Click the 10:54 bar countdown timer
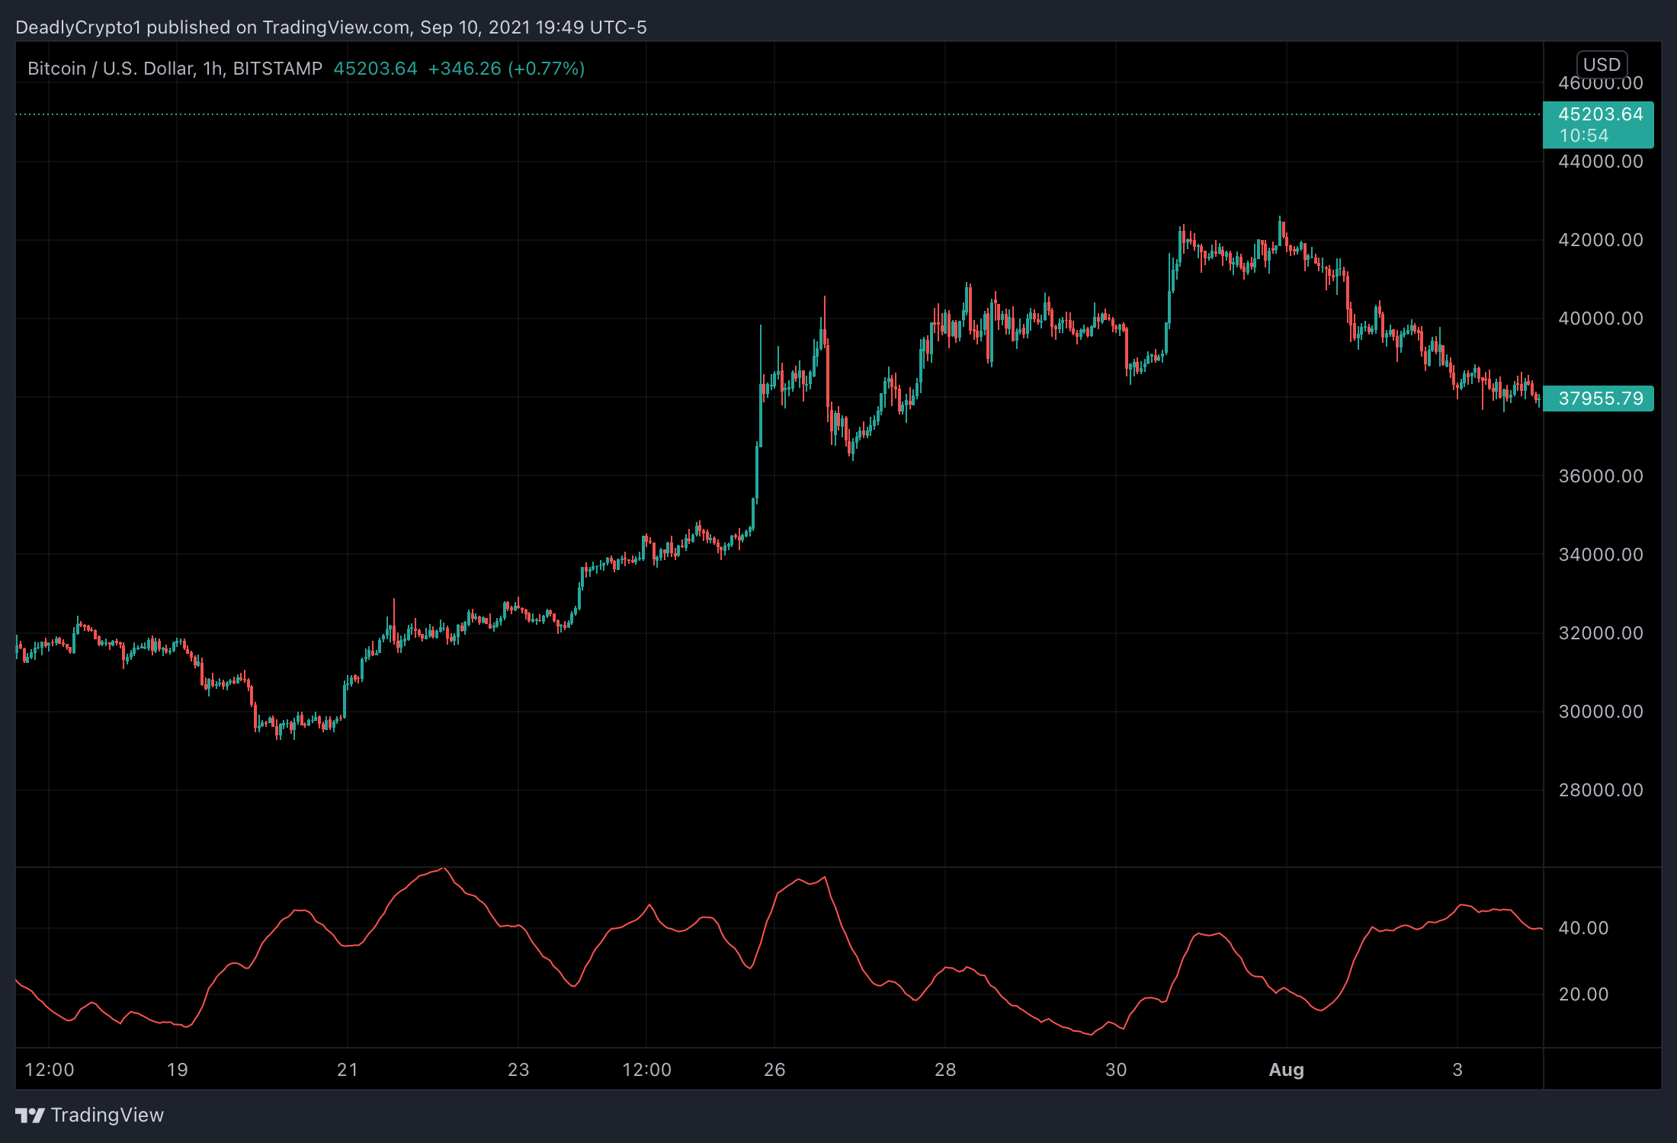 [1583, 136]
